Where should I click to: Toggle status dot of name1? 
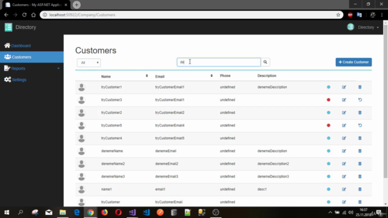(x=329, y=189)
